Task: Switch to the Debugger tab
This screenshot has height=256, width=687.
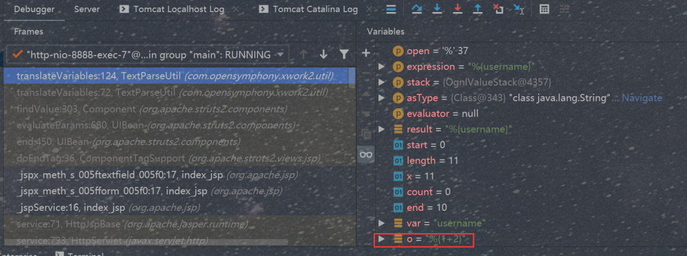Action: pyautogui.click(x=34, y=9)
